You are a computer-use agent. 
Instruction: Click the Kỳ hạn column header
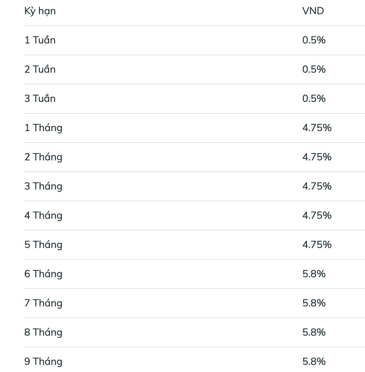[40, 11]
